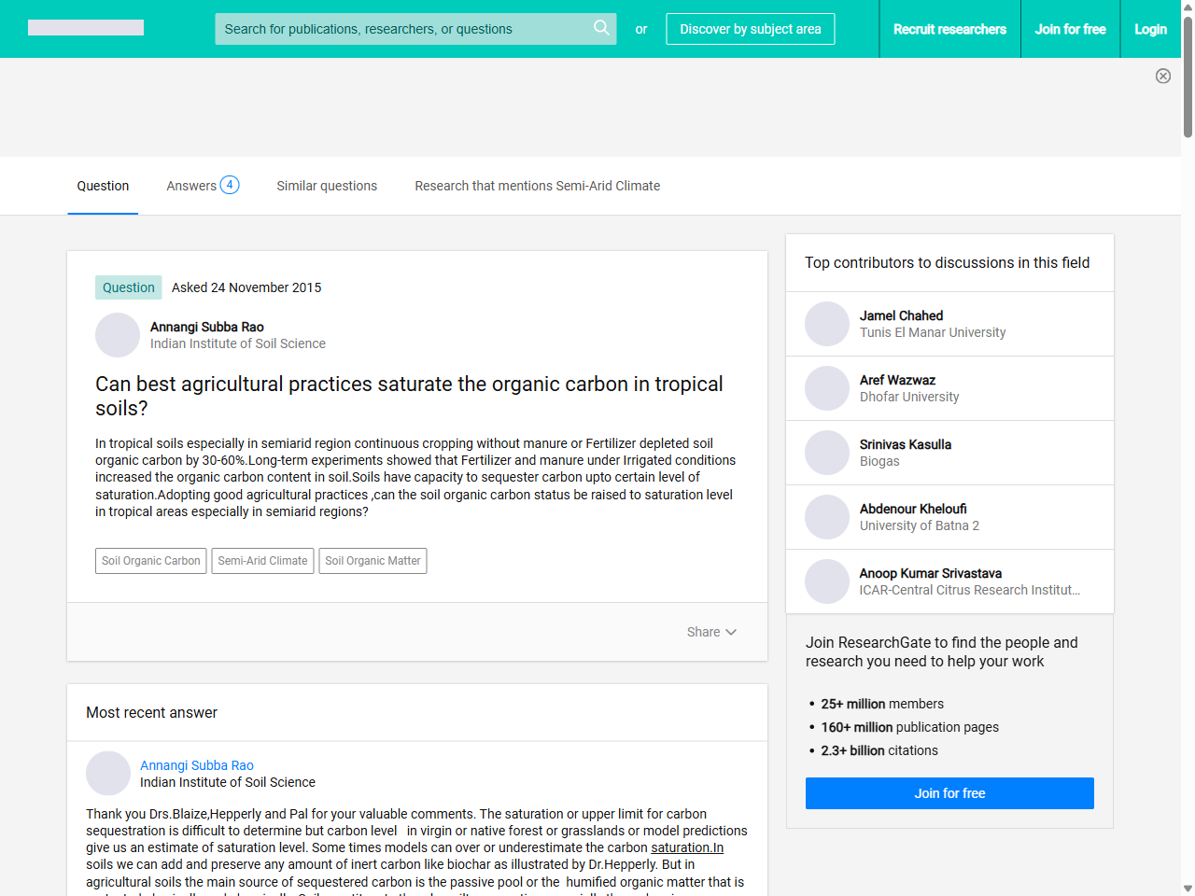1195x896 pixels.
Task: Open Jamel Chahed's contributor profile
Action: pos(901,315)
